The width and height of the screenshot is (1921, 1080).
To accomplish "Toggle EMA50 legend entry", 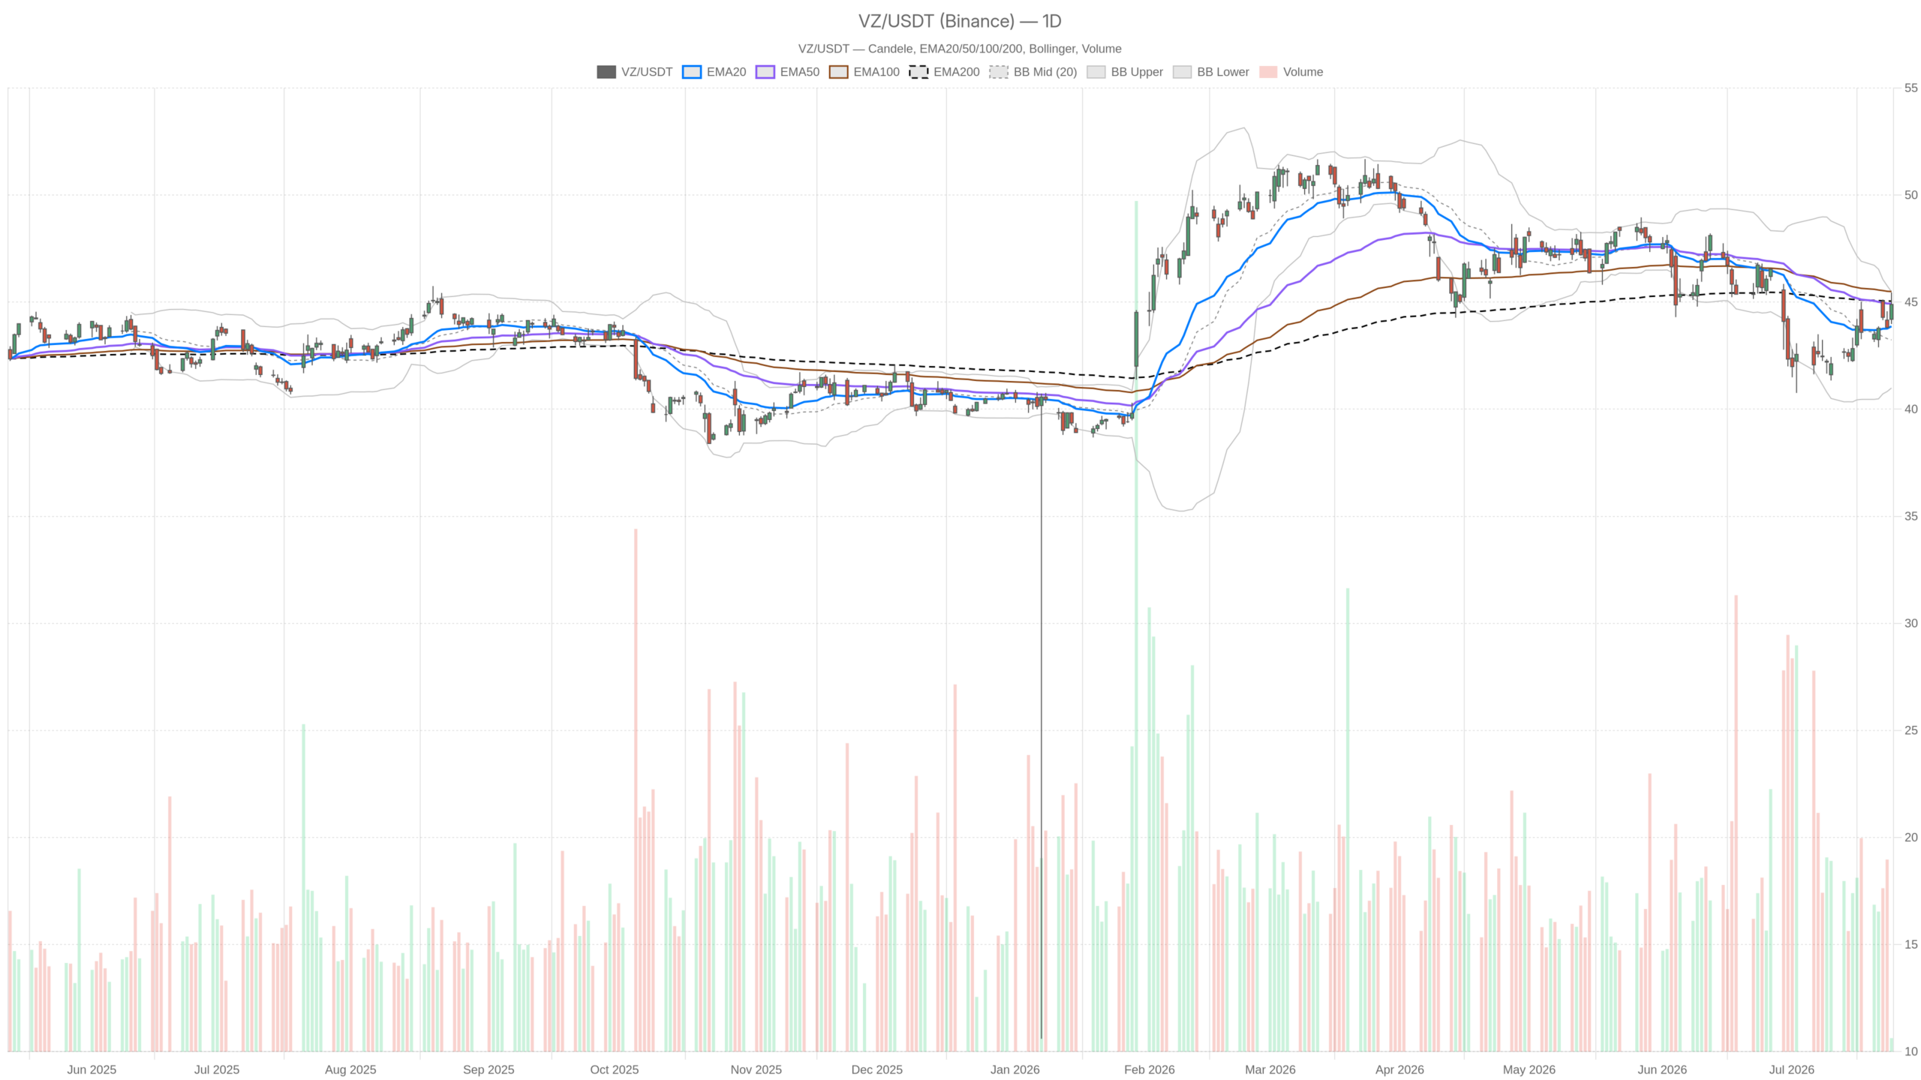I will pyautogui.click(x=787, y=72).
